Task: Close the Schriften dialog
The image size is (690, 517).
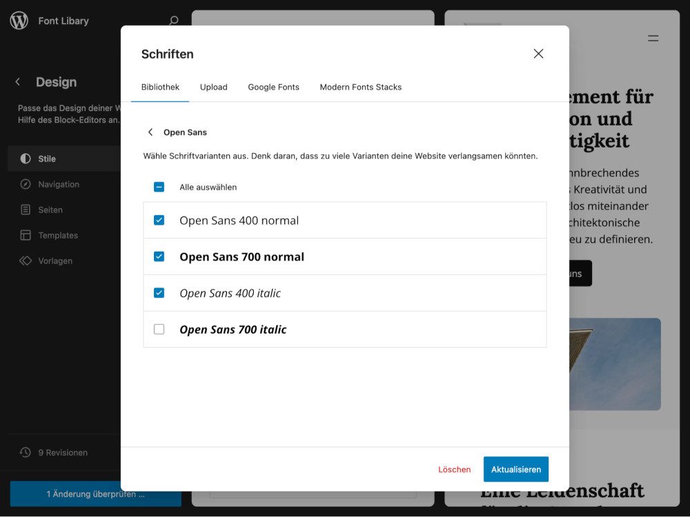Action: tap(538, 54)
